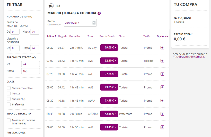The width and height of the screenshot is (211, 137).
Task: Enable the Turista Plus class filter
Action: tap(9, 99)
